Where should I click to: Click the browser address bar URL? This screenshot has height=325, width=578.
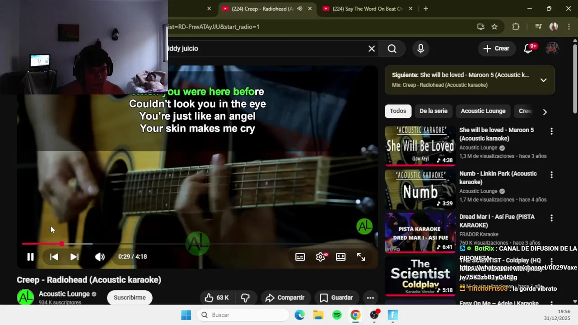tap(214, 27)
